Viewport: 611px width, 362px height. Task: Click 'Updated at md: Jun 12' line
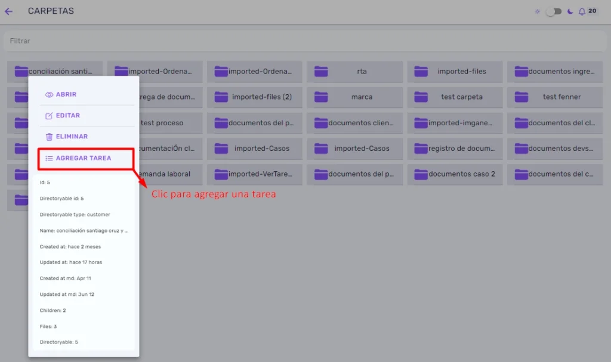click(x=67, y=294)
